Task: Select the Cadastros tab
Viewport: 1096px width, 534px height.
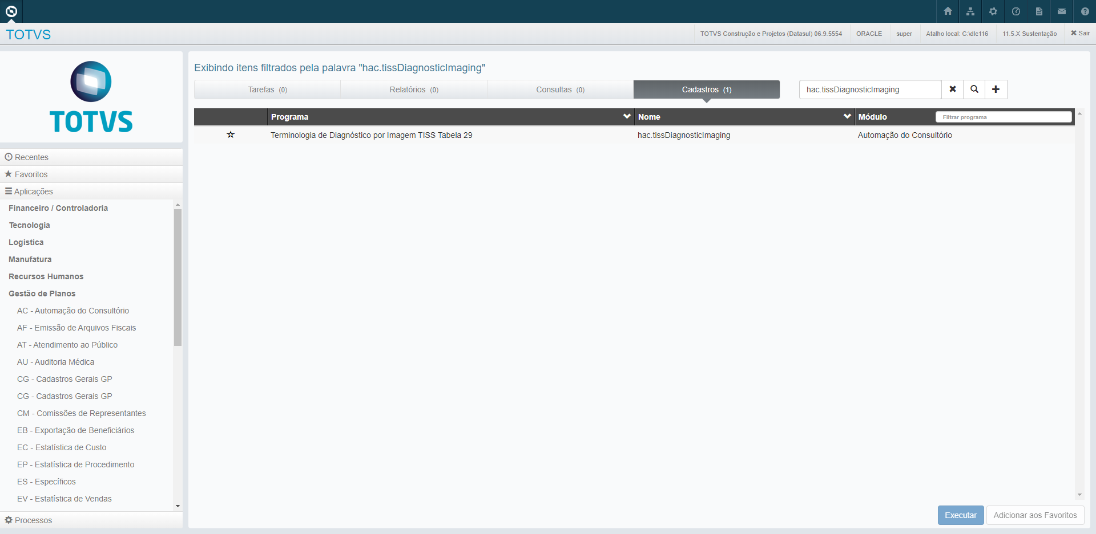Action: pyautogui.click(x=707, y=89)
